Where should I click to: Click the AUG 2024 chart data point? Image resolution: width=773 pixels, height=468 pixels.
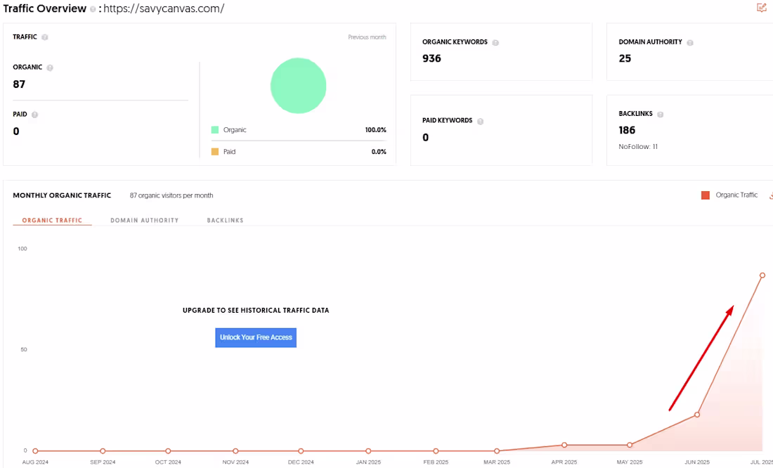35,450
